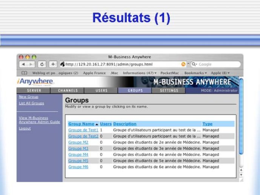This screenshot has height=195, width=260.
Task: Sort by Users column header
Action: point(106,124)
